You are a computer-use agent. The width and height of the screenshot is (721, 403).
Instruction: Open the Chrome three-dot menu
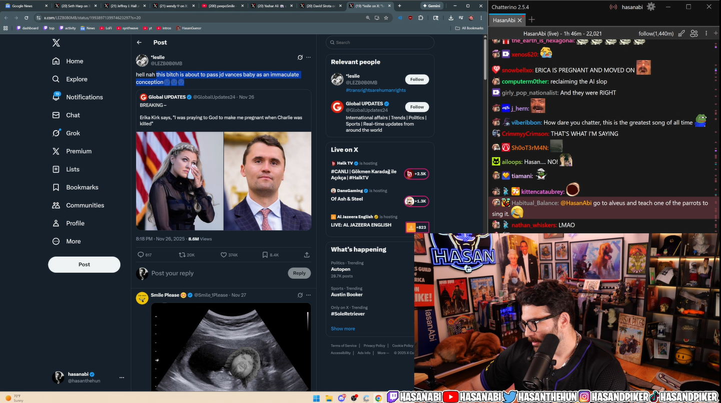(x=480, y=17)
